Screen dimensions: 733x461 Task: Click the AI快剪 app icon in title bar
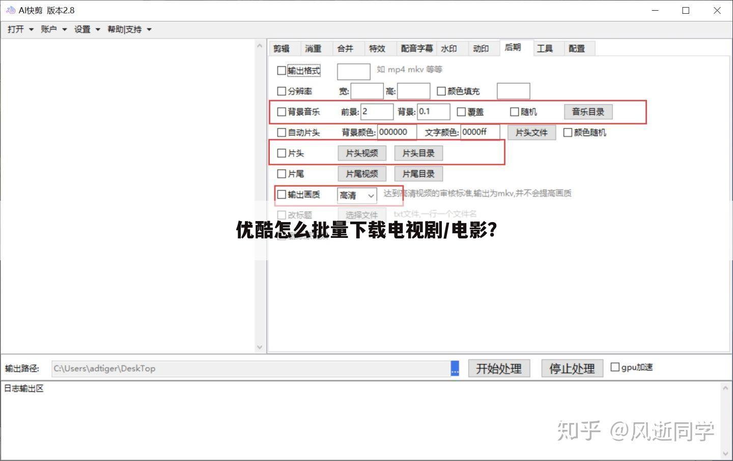pos(10,10)
